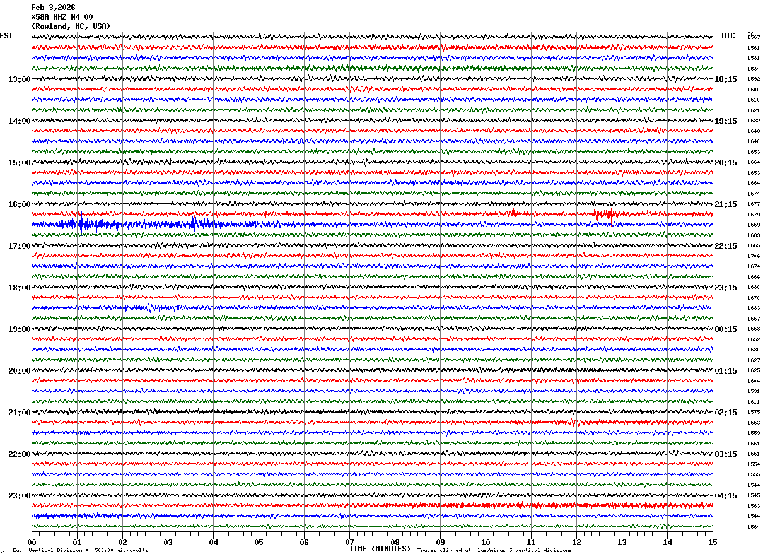
Task: Click the blue secondary arrival near minute 3.5
Action: tap(194, 223)
